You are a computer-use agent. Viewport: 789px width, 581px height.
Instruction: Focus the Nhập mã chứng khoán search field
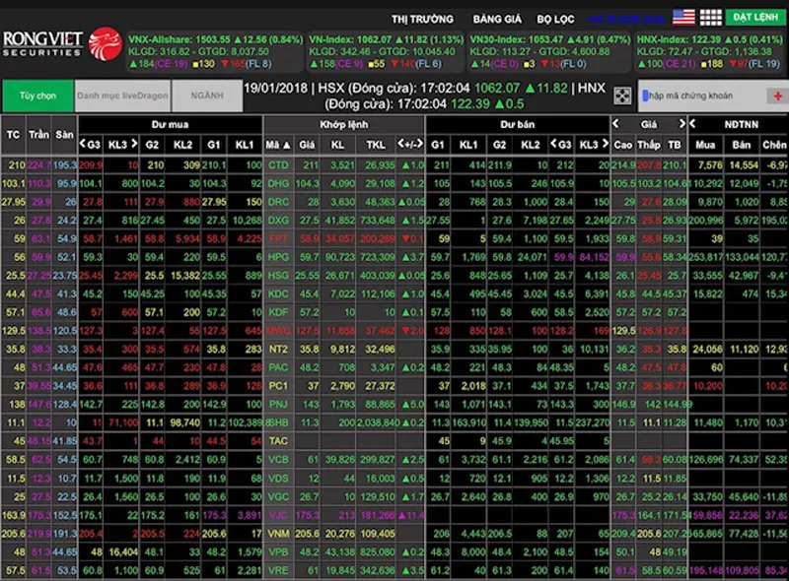pos(700,96)
